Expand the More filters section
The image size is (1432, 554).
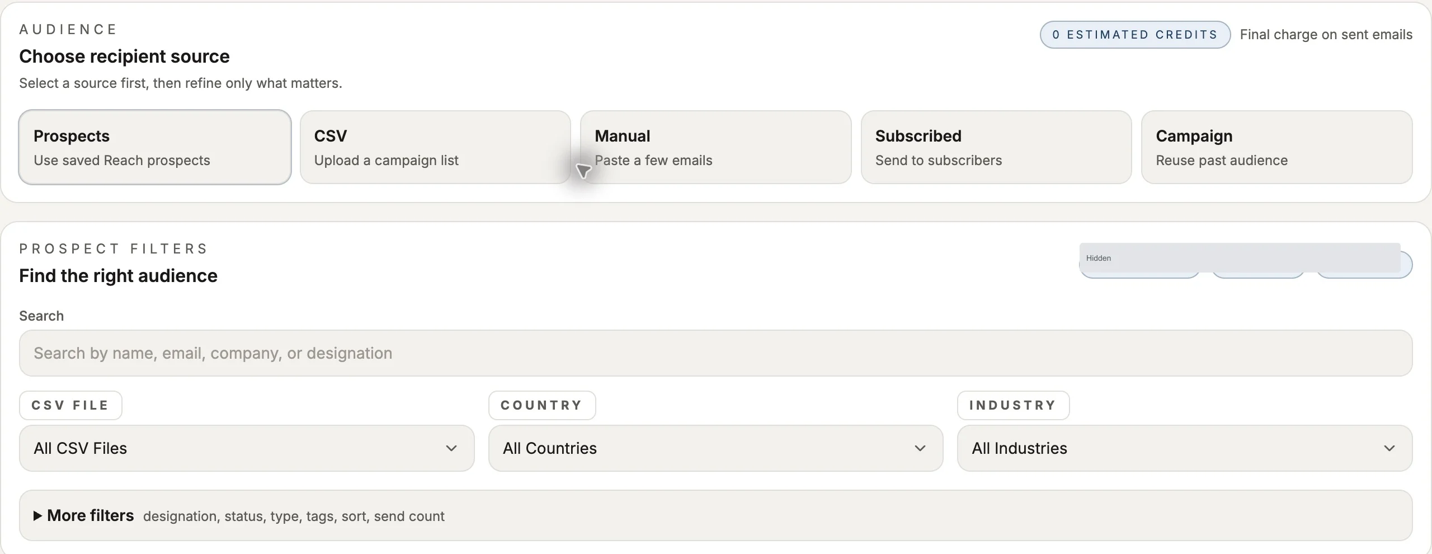[716, 515]
